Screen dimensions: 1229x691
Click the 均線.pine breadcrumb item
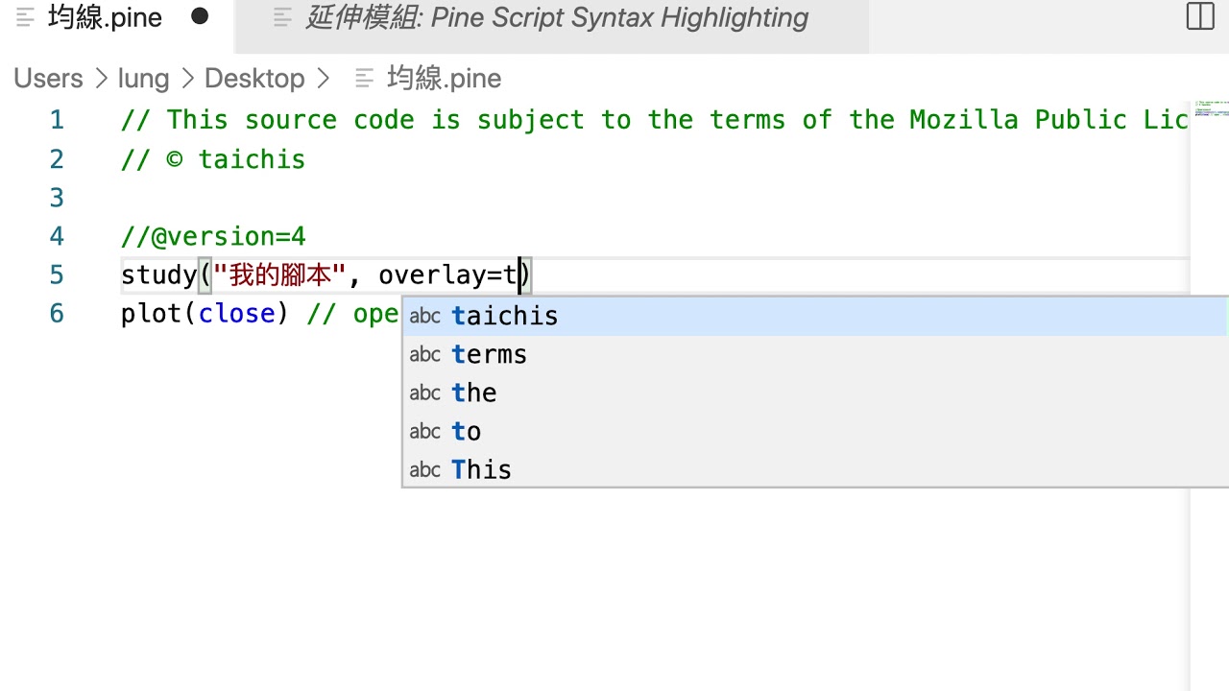pos(445,79)
